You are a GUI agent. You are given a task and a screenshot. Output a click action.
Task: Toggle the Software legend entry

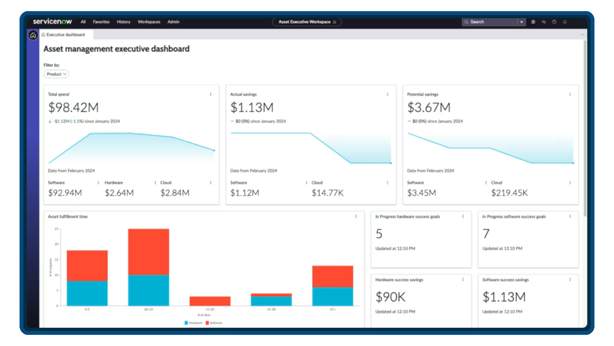[217, 323]
